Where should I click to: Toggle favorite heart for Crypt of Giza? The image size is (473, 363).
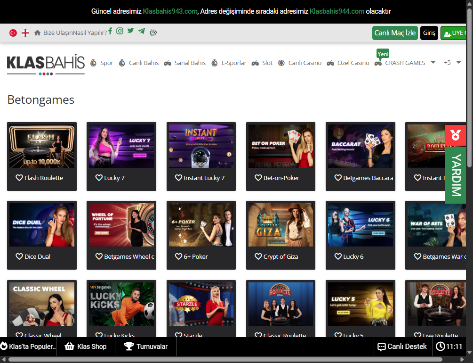(x=258, y=256)
